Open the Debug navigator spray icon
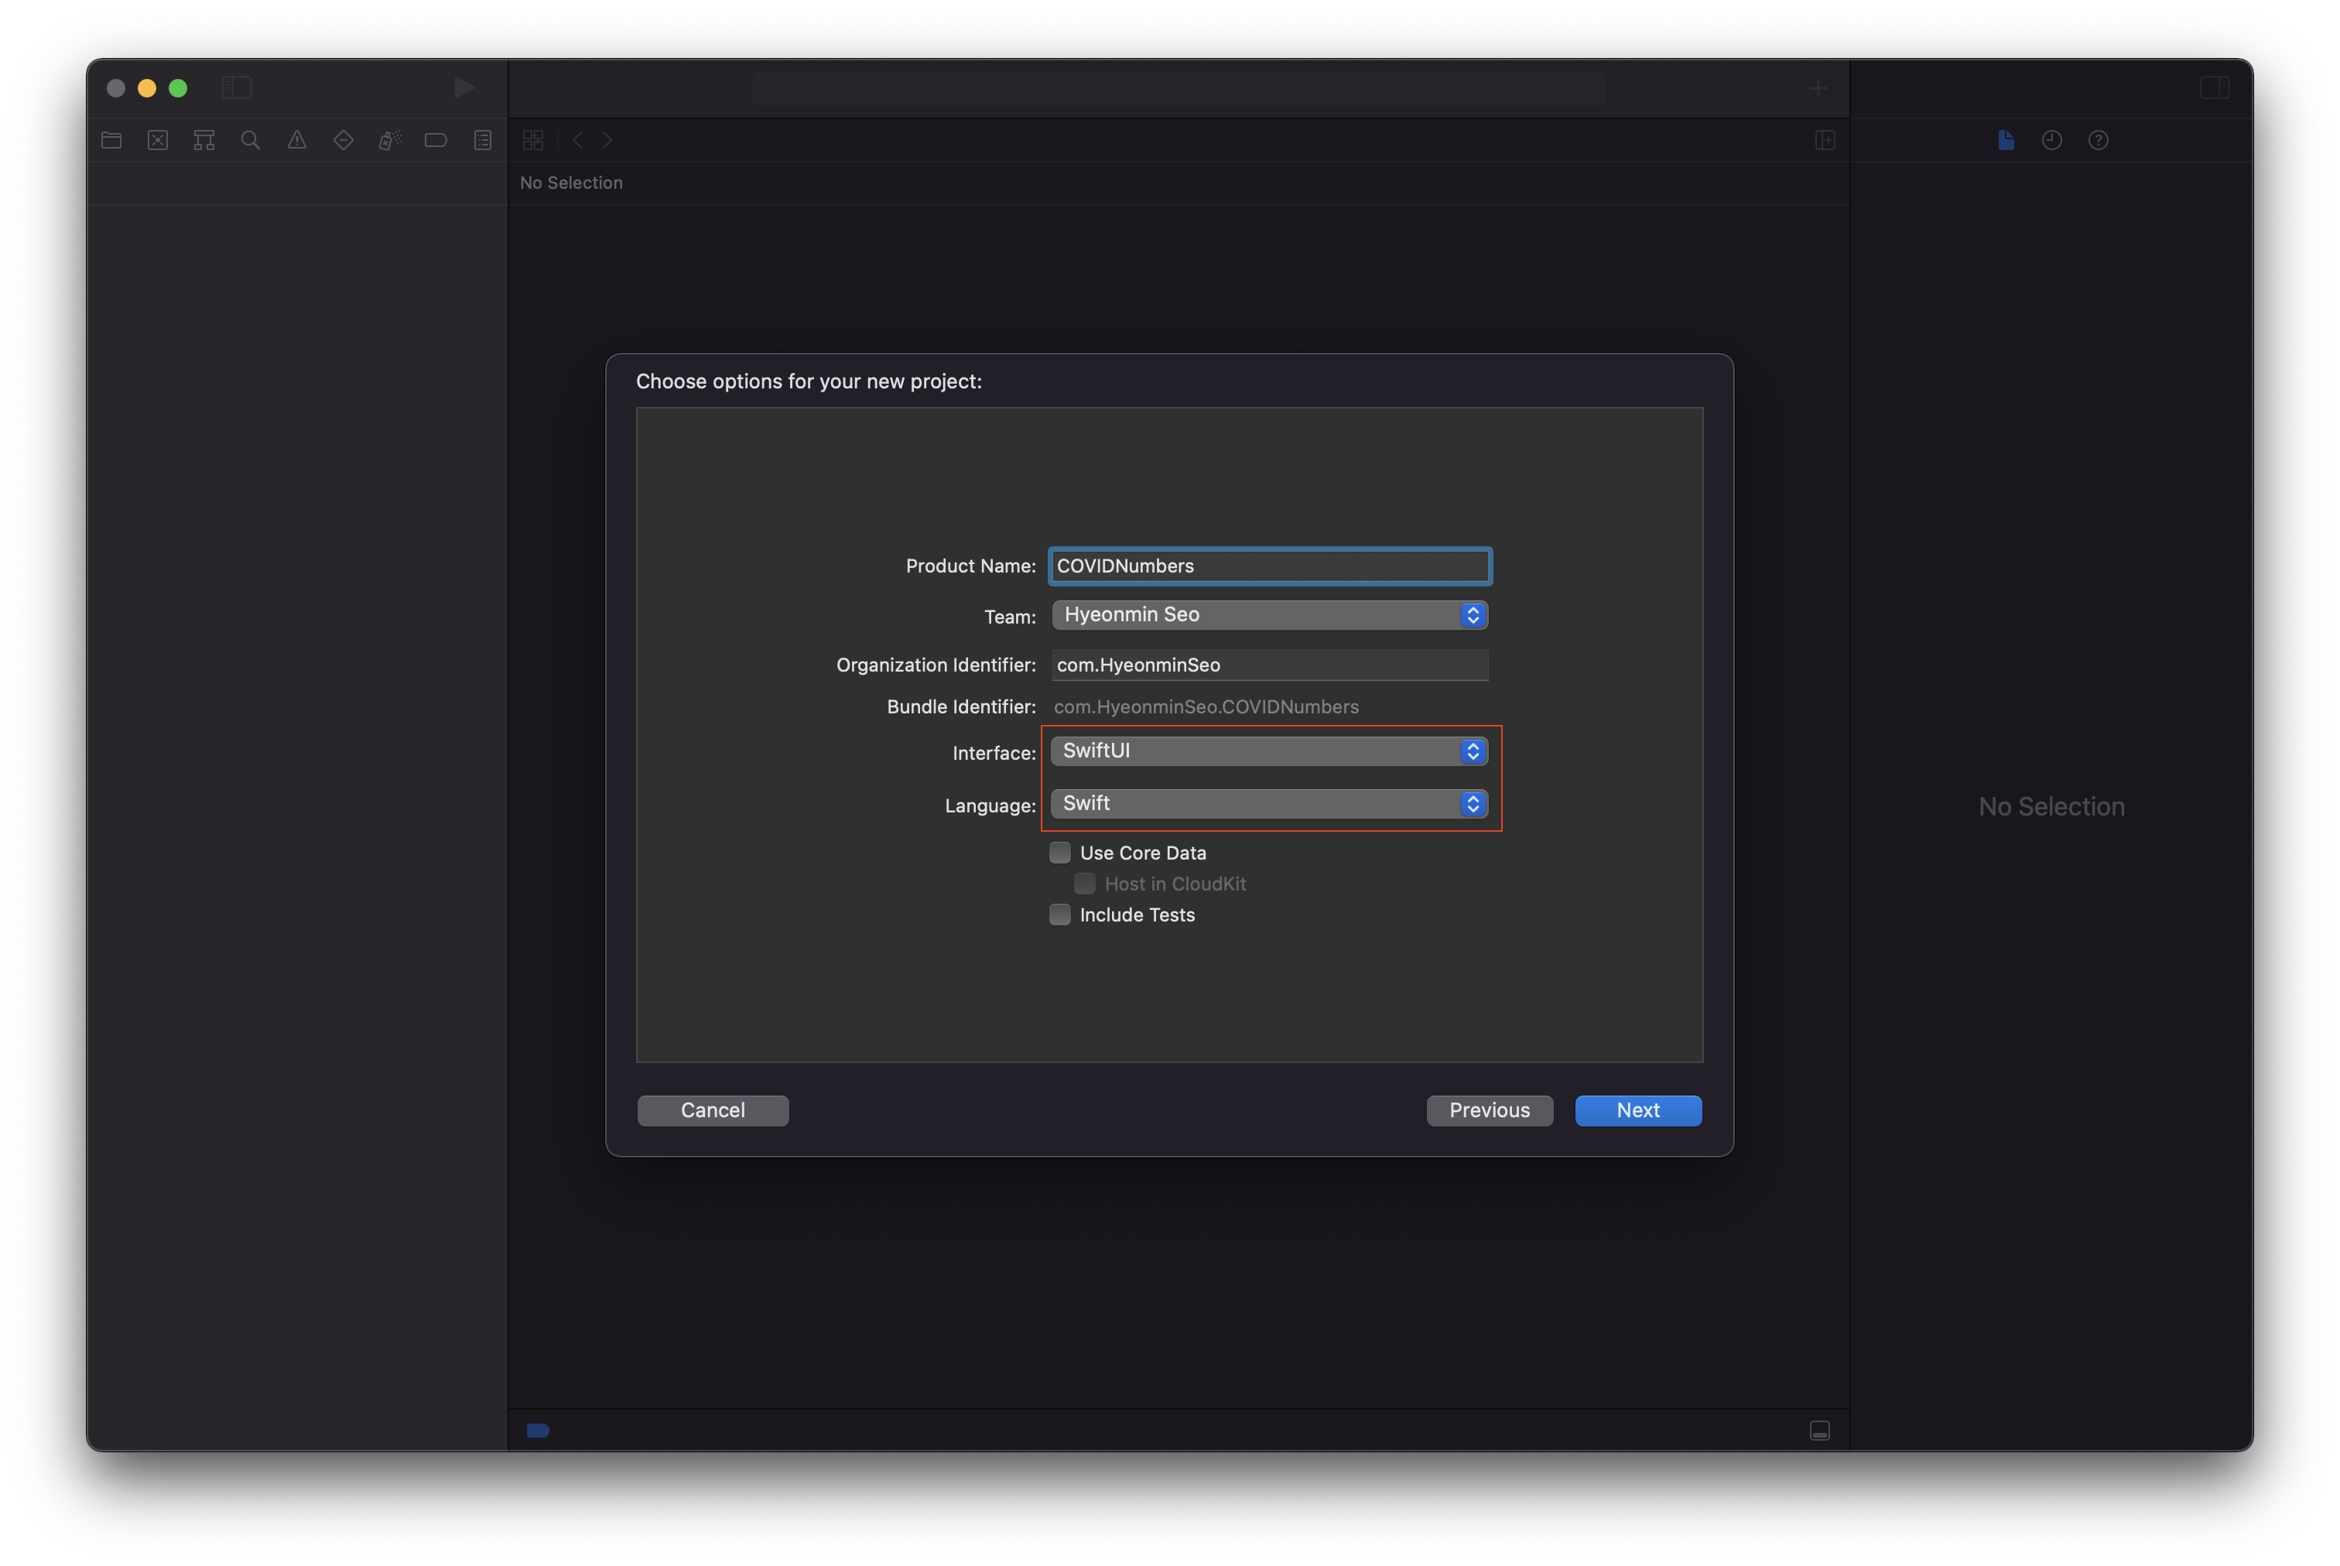The width and height of the screenshot is (2340, 1566). tap(389, 140)
